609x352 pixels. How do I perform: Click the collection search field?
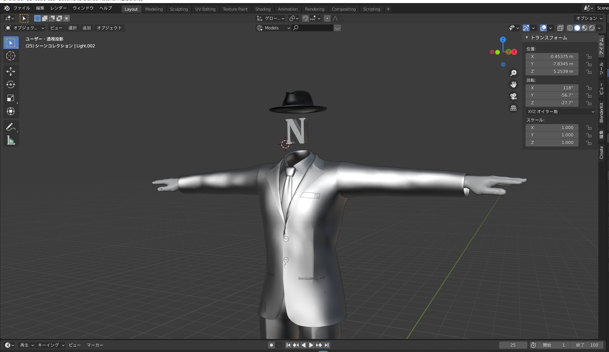313,28
